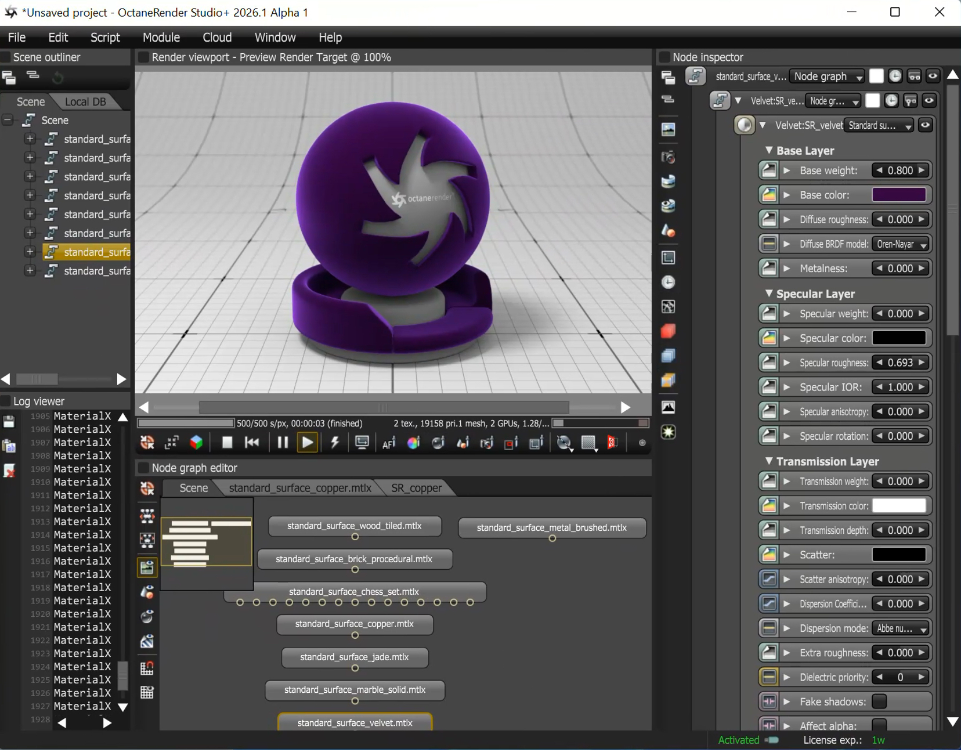Image resolution: width=961 pixels, height=750 pixels.
Task: Select the material picker sphere icon
Action: 438,442
